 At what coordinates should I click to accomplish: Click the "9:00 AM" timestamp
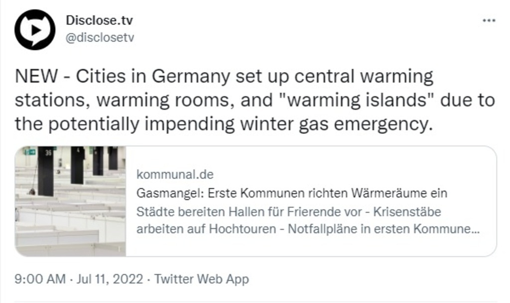click(40, 279)
